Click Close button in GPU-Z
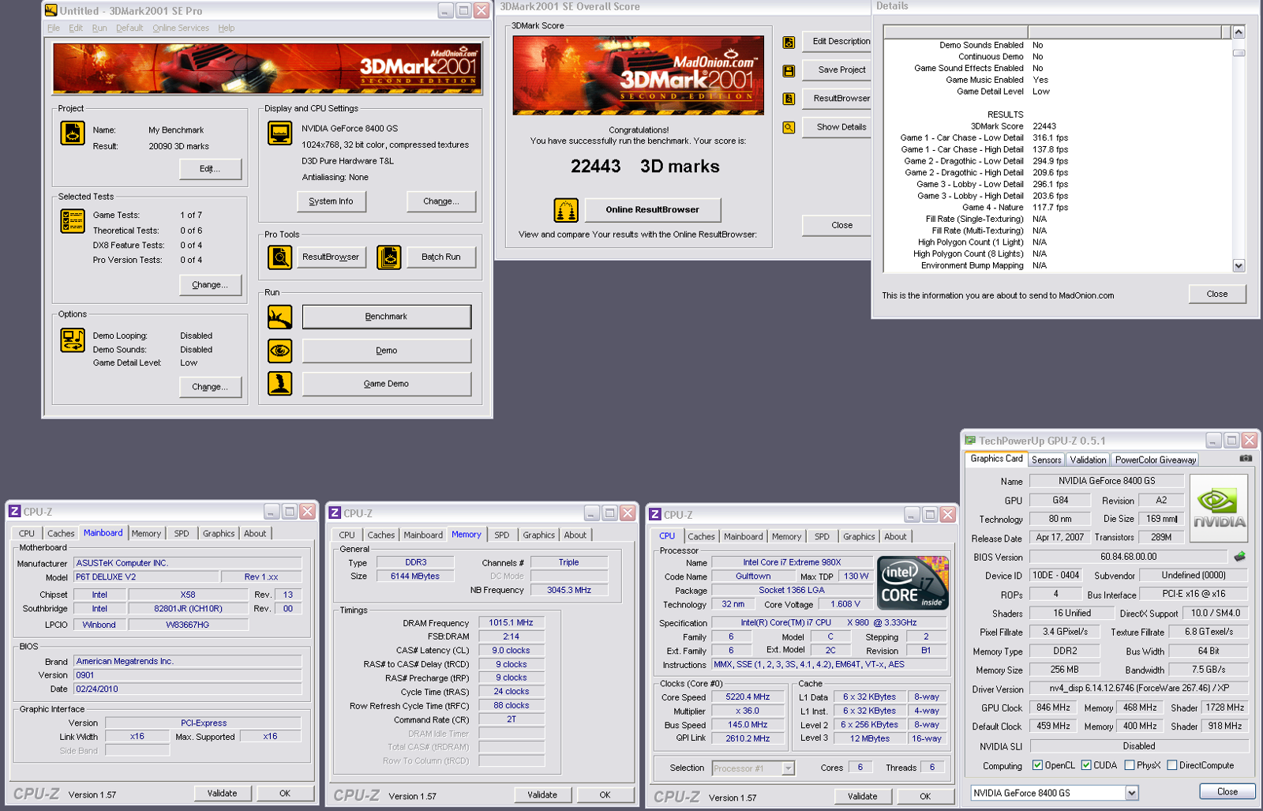This screenshot has width=1263, height=811. [1227, 792]
